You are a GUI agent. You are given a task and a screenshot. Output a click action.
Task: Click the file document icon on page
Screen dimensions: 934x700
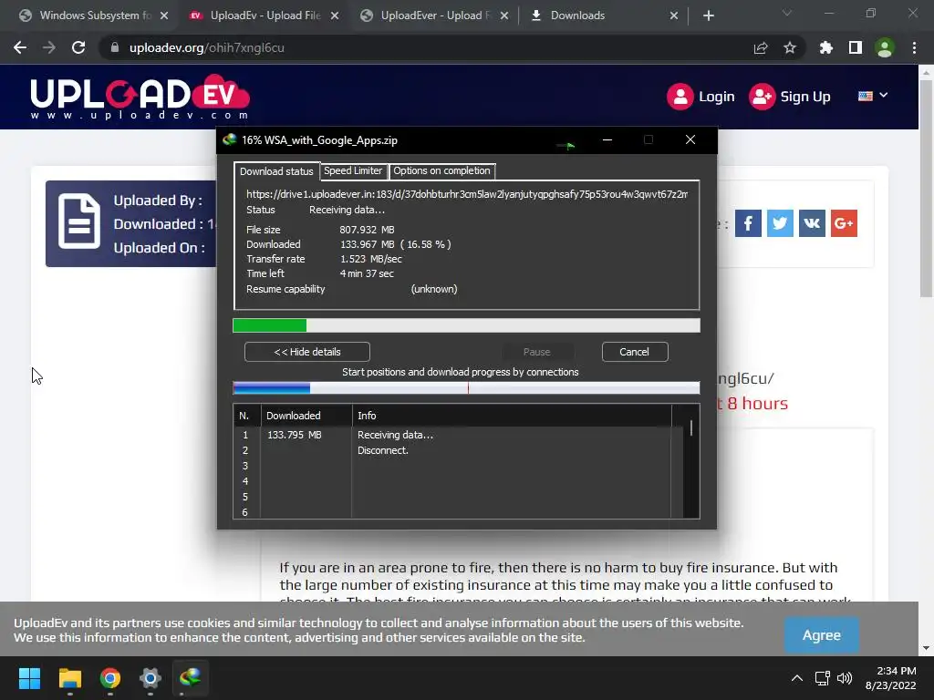[79, 221]
